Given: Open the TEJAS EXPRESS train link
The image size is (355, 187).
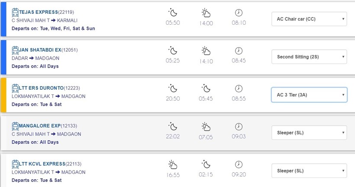Looking at the screenshot, I should (35, 12).
